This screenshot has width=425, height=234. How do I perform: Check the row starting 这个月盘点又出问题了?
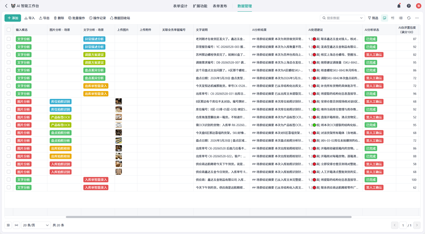click(x=9, y=70)
